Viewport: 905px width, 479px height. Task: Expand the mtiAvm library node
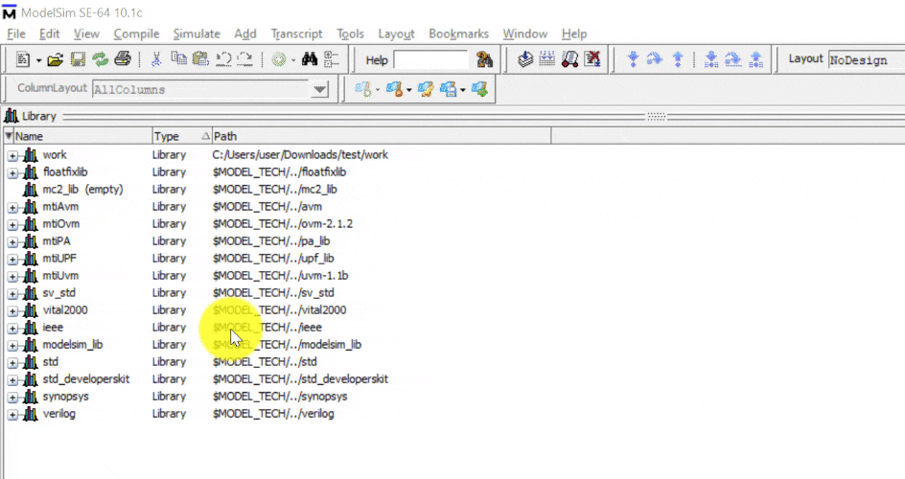pos(12,208)
